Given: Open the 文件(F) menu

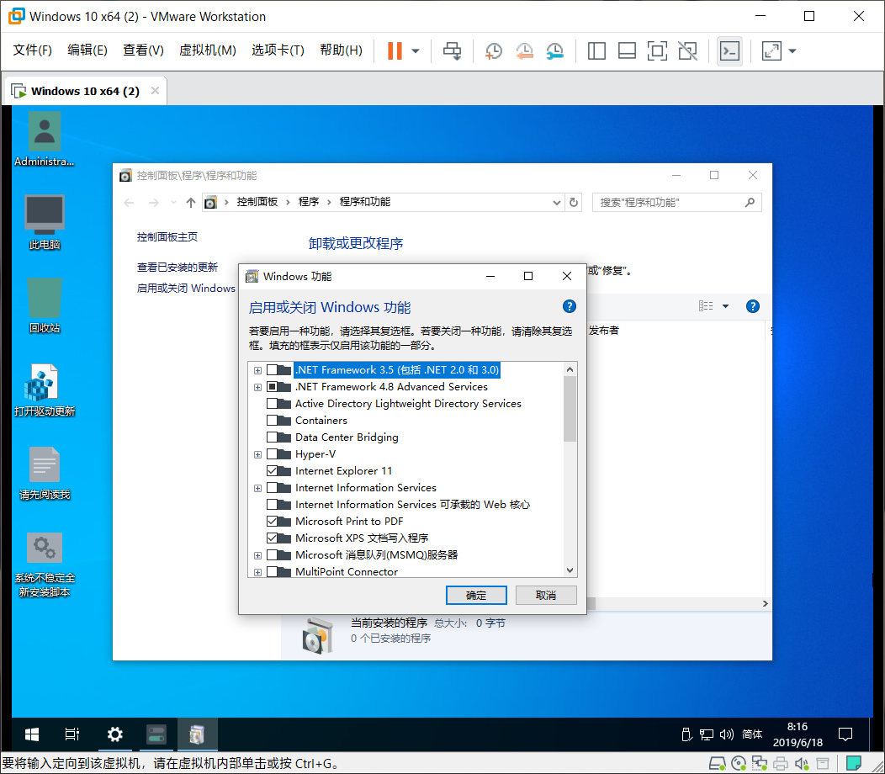Looking at the screenshot, I should (32, 50).
